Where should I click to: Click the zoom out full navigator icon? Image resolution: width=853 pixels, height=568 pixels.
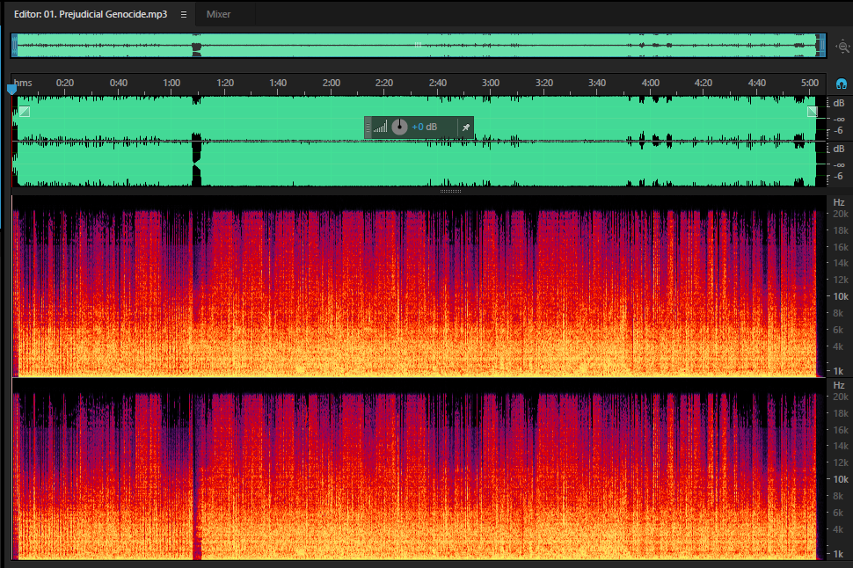pyautogui.click(x=842, y=47)
